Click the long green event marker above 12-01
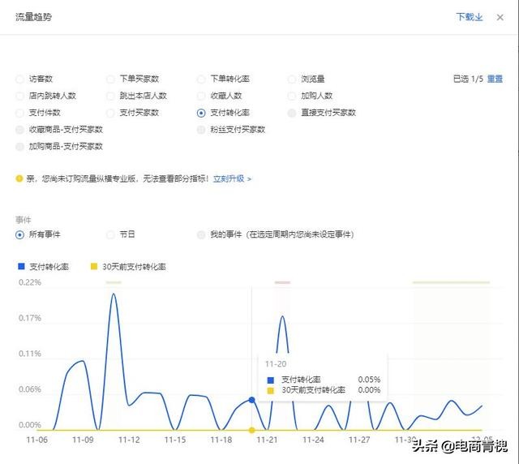 (x=451, y=282)
